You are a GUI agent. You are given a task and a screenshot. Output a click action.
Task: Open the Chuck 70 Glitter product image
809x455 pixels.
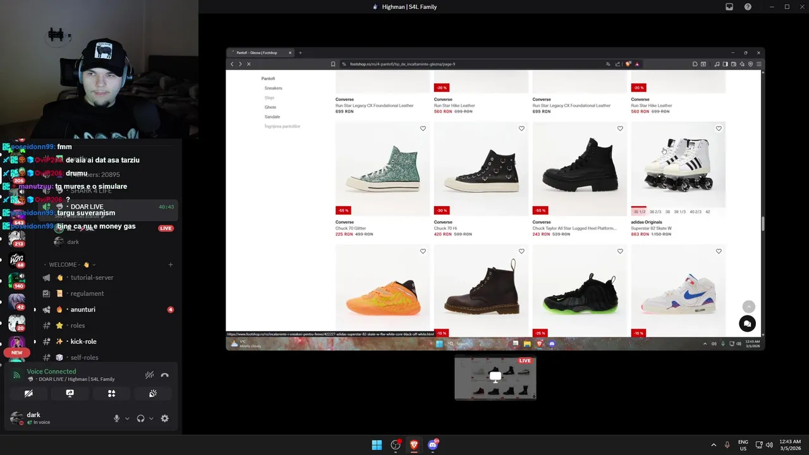[x=382, y=169]
